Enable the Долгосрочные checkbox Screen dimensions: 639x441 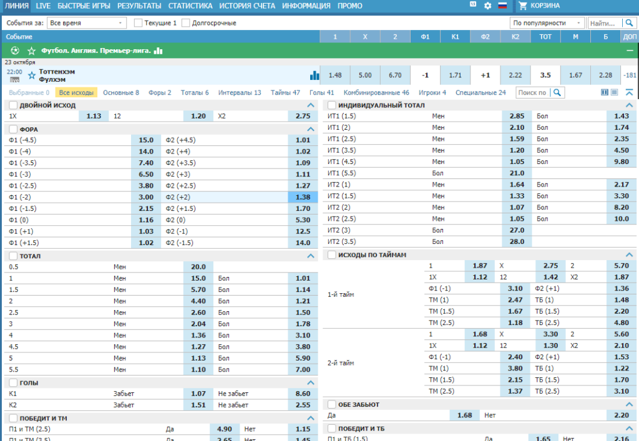pyautogui.click(x=185, y=23)
